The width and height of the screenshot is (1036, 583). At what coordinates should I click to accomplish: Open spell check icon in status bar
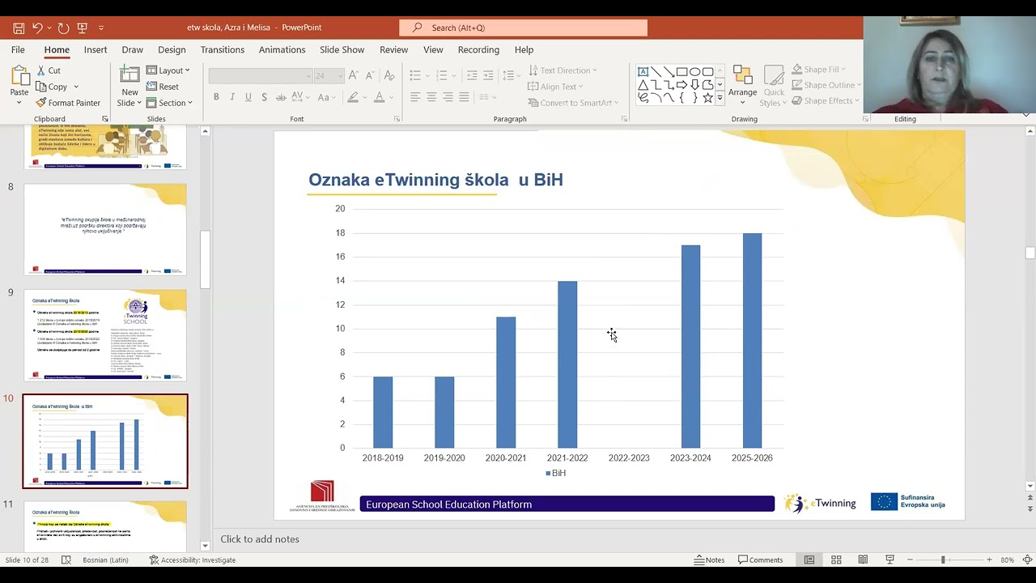(x=66, y=560)
